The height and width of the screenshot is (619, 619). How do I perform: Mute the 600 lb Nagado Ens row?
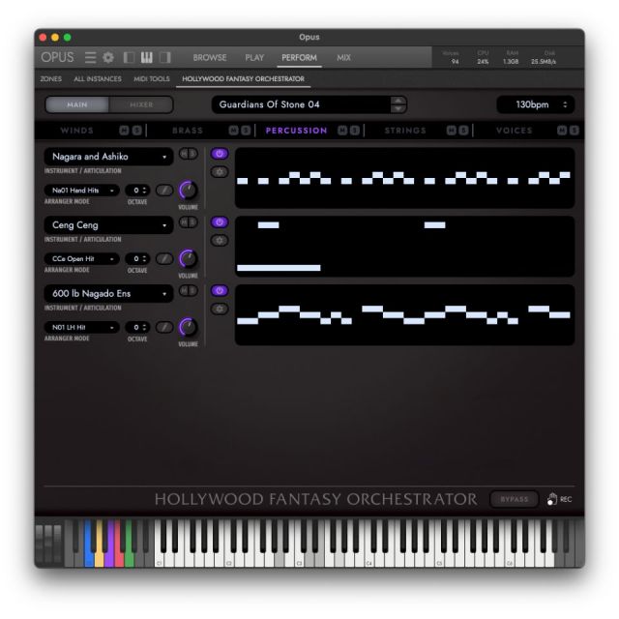click(184, 291)
